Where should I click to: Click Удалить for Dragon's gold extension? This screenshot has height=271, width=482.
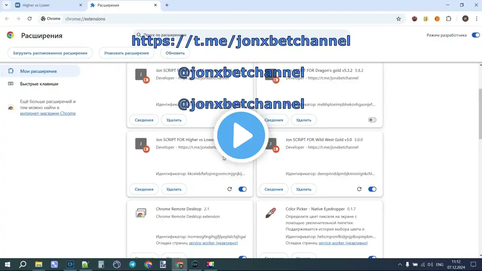click(x=304, y=120)
